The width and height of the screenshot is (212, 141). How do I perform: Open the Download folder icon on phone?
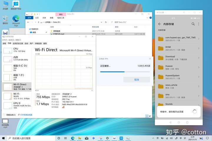coord(161,58)
